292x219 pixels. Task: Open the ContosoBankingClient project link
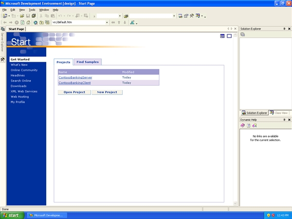click(74, 83)
